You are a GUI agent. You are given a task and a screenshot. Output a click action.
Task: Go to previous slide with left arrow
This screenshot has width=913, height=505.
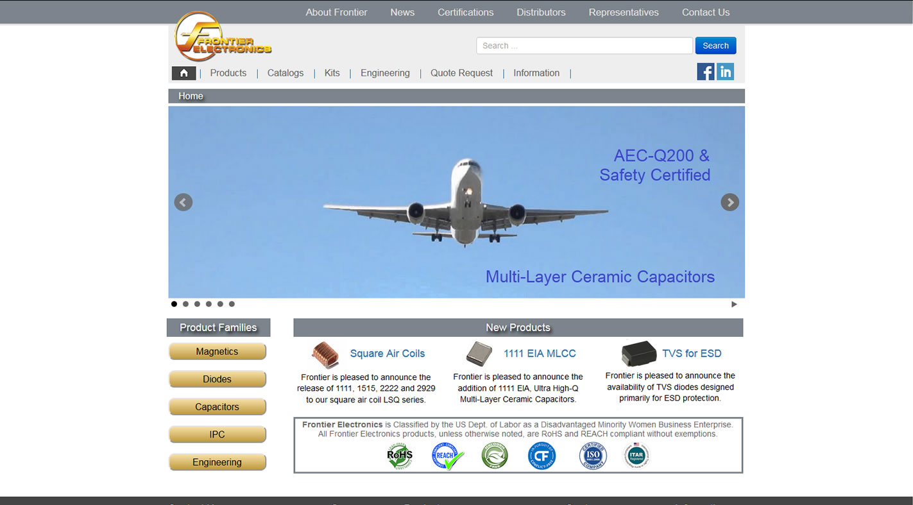click(x=183, y=202)
